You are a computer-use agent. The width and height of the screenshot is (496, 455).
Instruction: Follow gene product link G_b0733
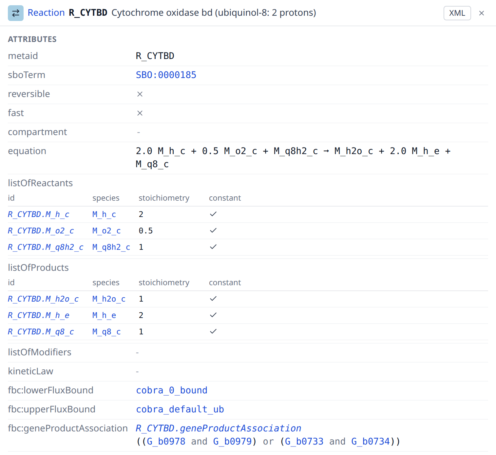[304, 442]
